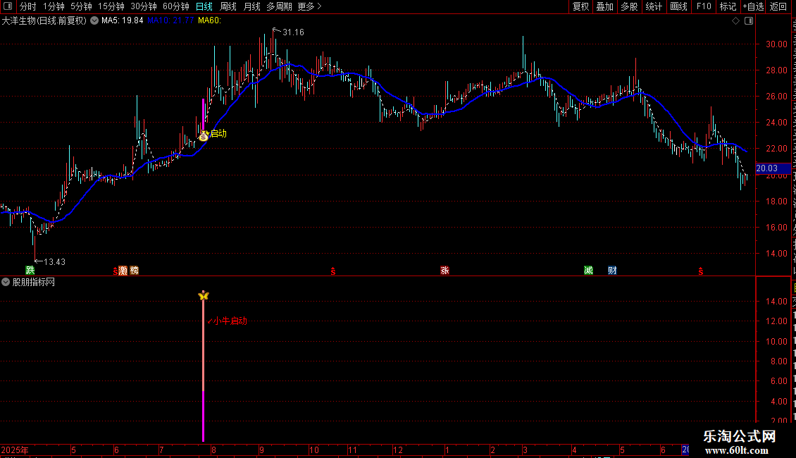Viewport: 796px width, 458px height.
Task: Select the 1分钟 timeframe
Action: 54,6
